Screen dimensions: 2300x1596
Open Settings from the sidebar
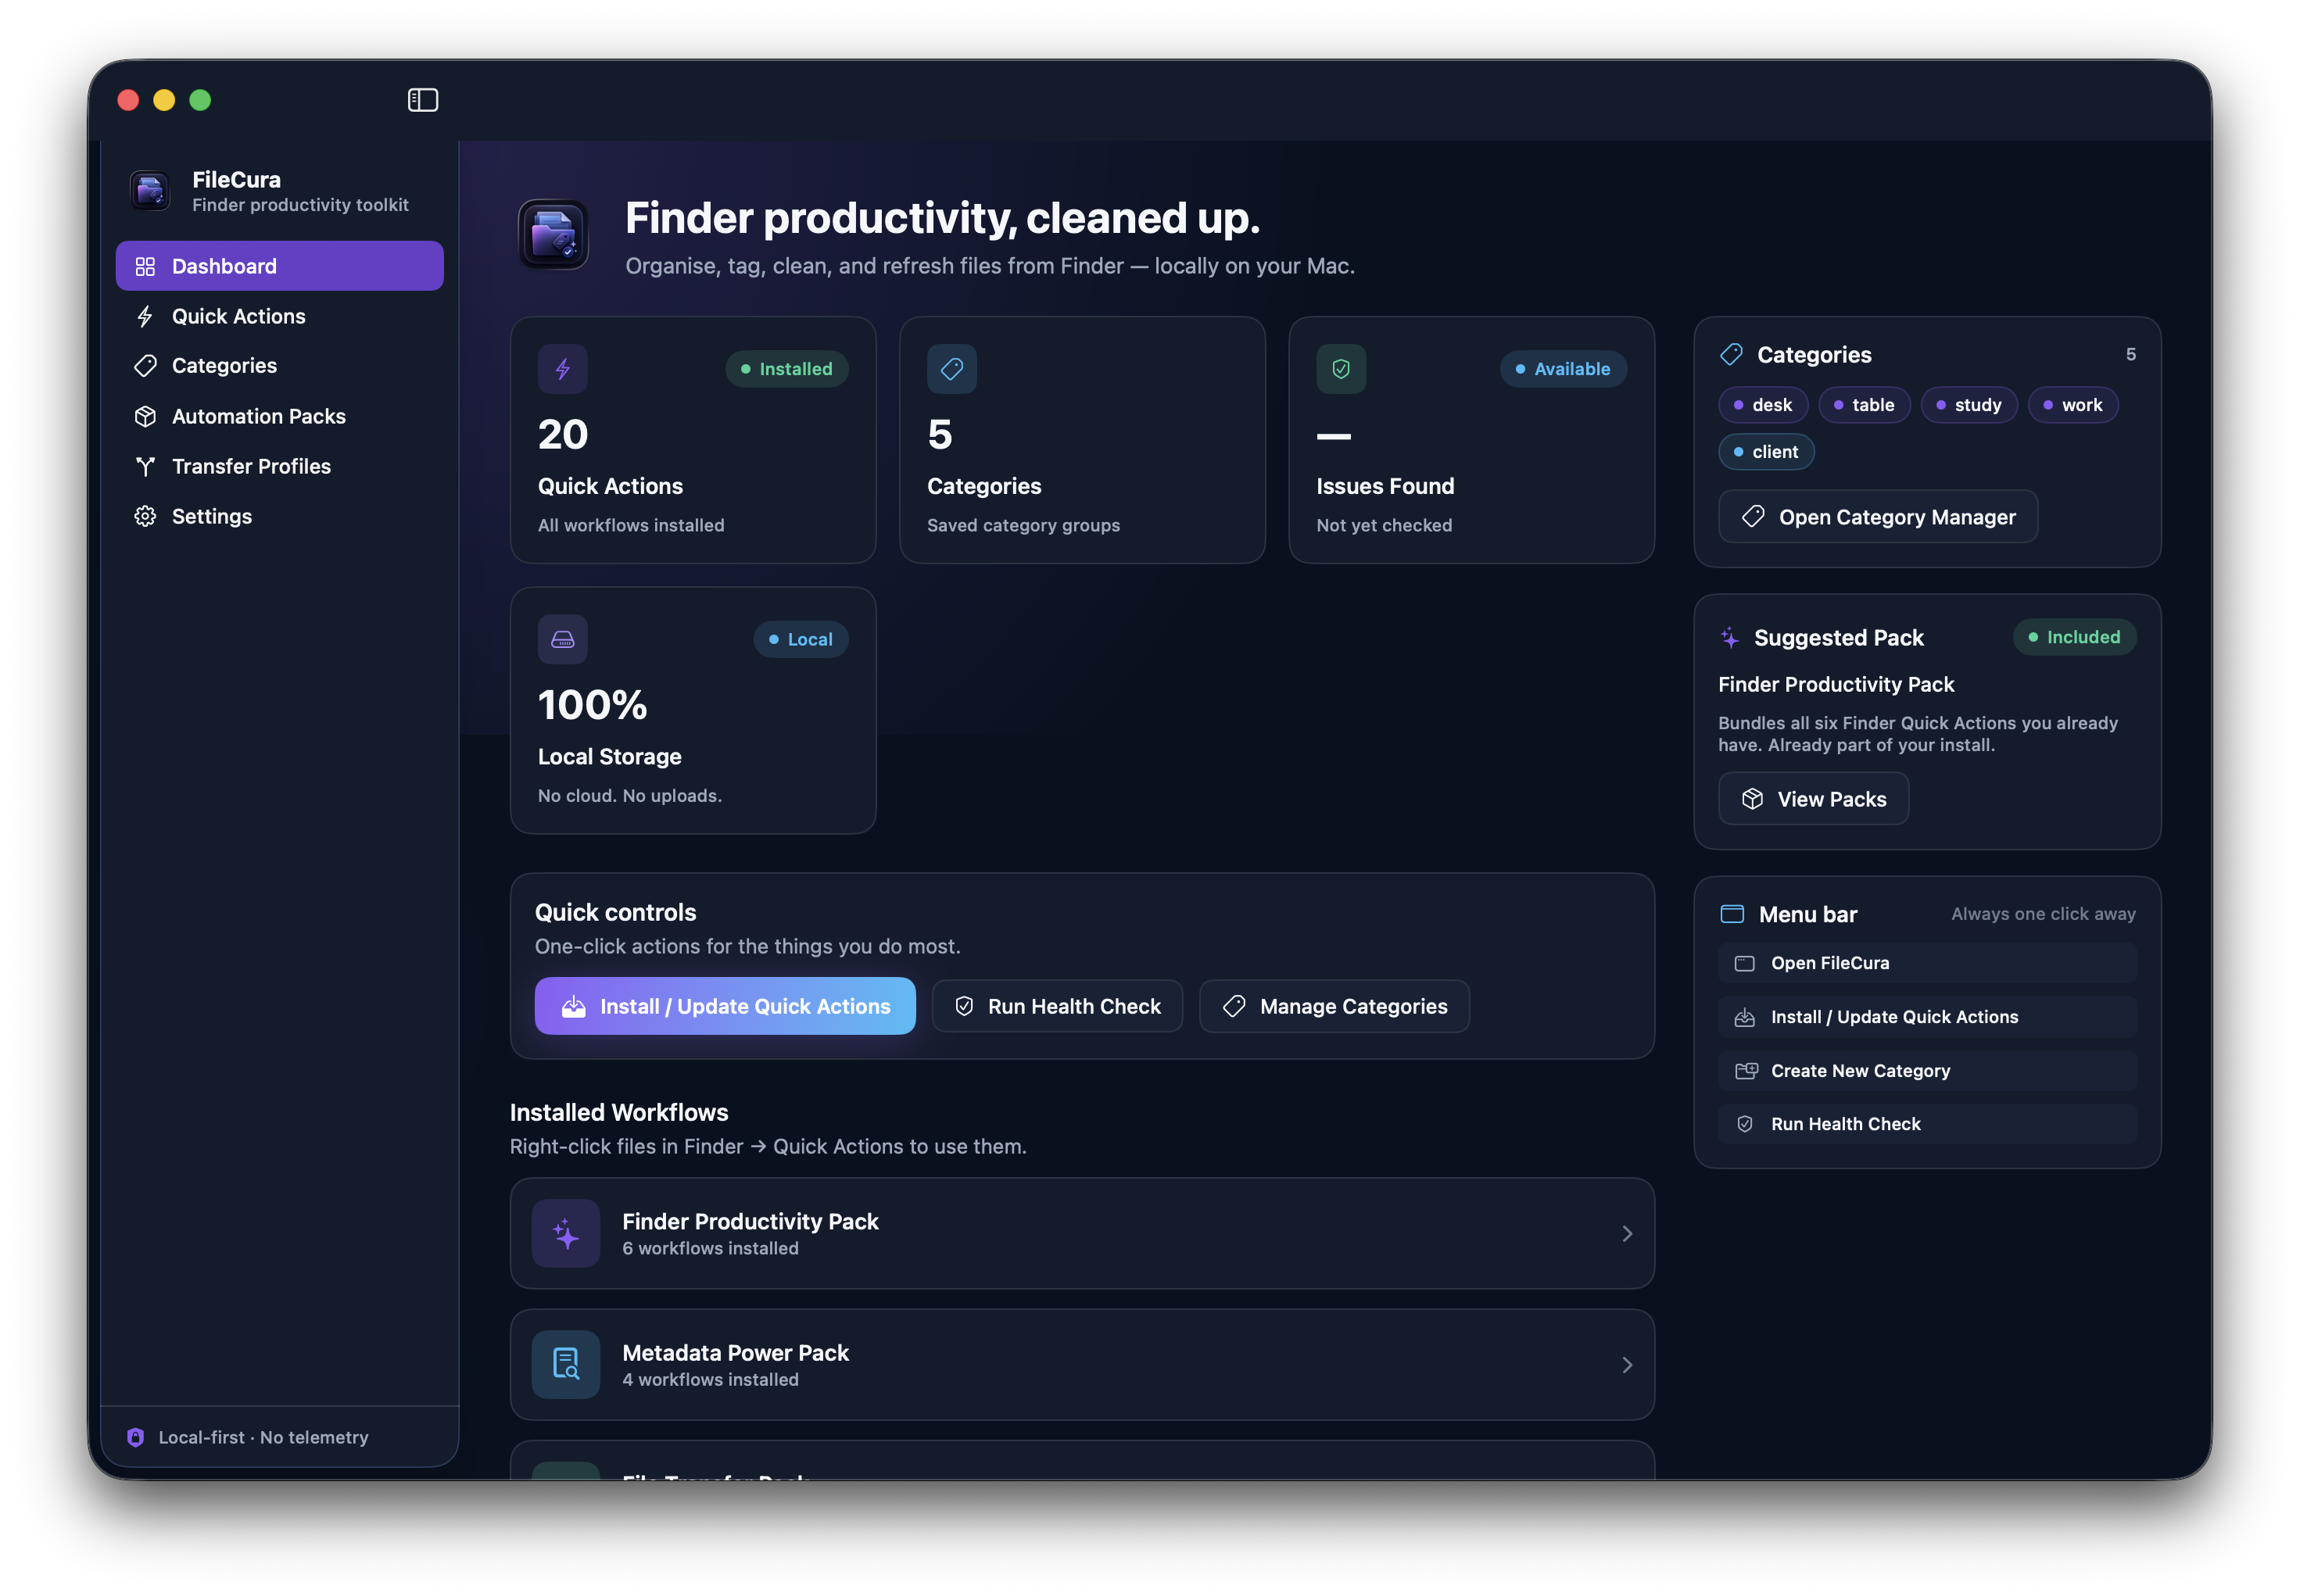(x=280, y=516)
